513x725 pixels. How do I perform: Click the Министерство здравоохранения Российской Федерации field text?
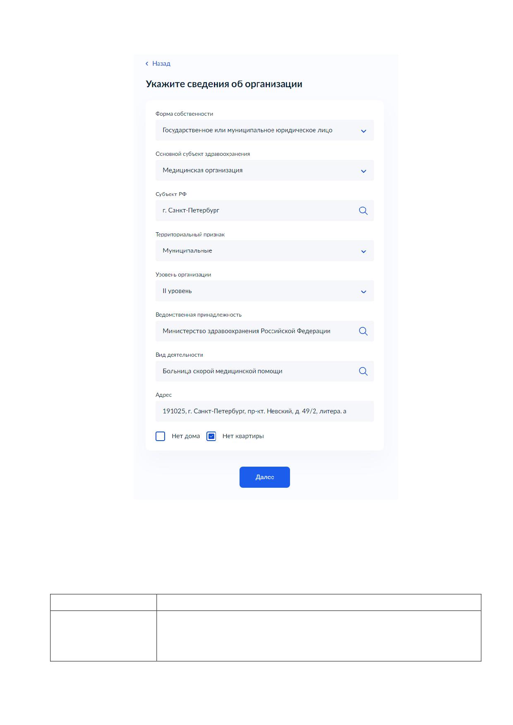point(247,331)
